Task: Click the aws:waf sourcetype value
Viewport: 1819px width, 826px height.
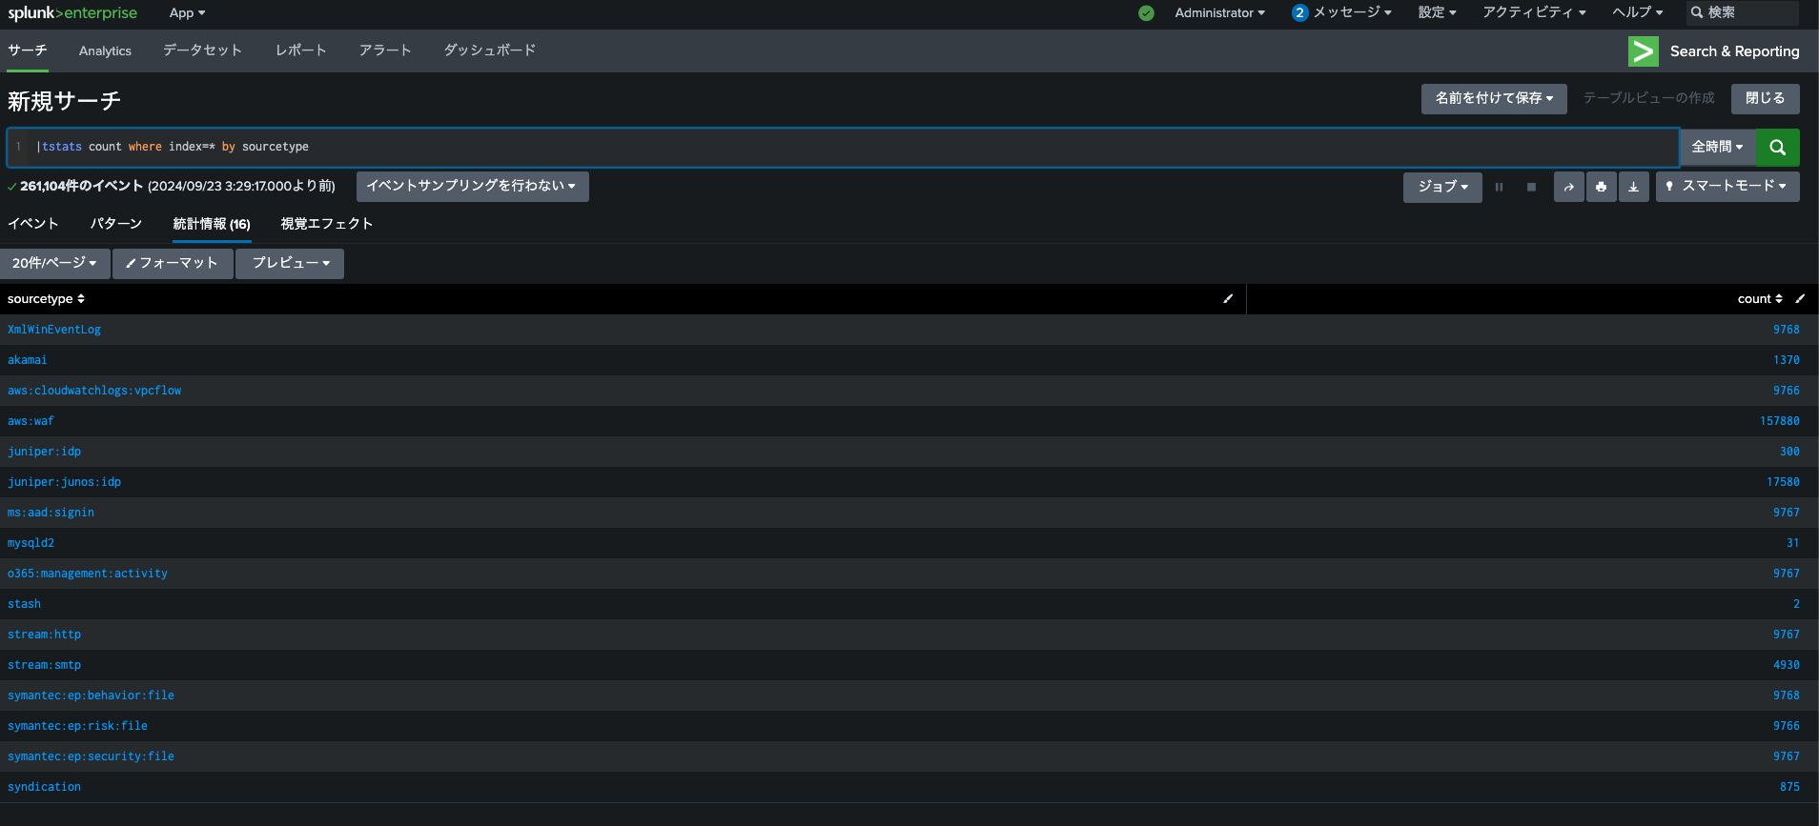Action: [x=31, y=421]
